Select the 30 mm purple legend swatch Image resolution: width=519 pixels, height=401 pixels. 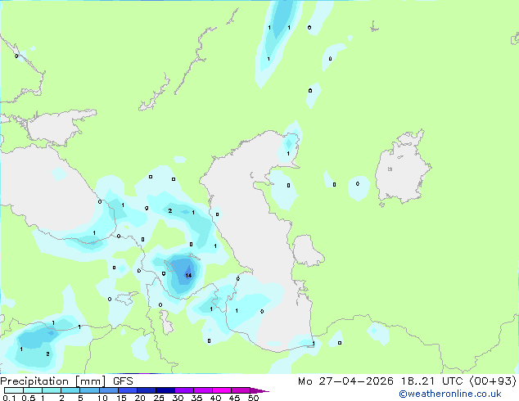184,390
